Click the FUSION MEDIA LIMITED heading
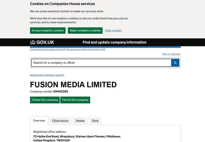This screenshot has height=142, width=205. [73, 85]
